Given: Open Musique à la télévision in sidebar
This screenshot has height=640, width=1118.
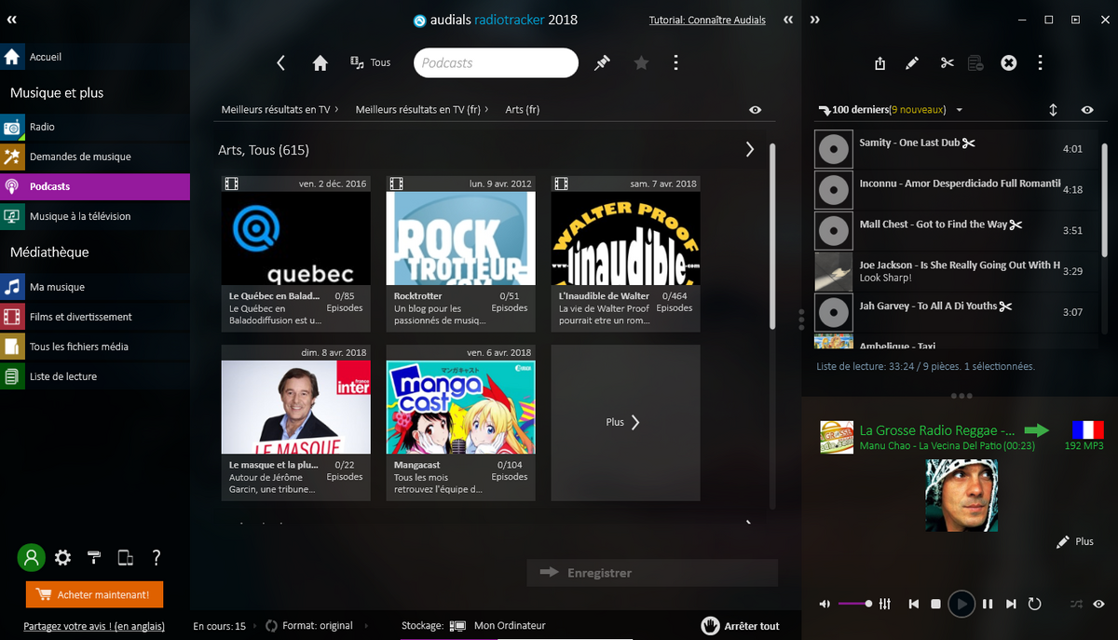Looking at the screenshot, I should tap(95, 216).
